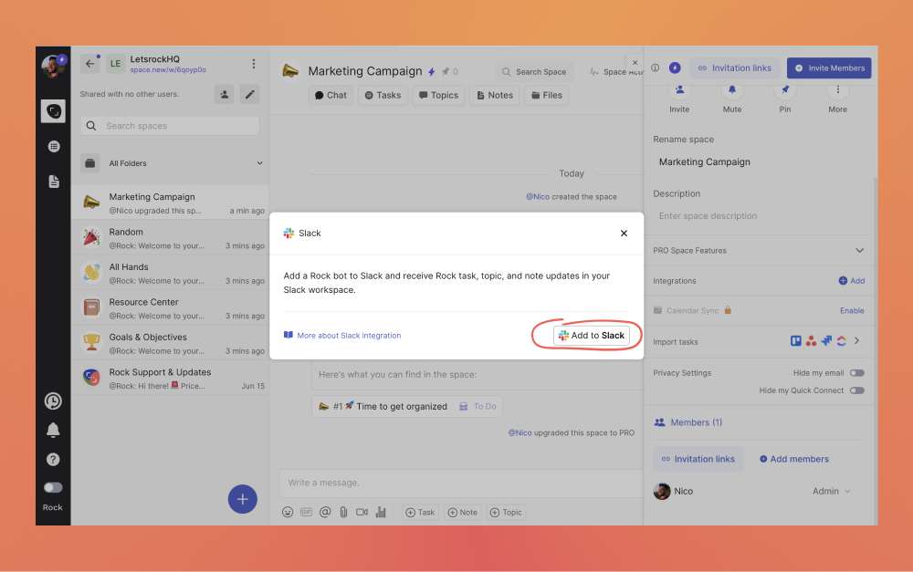Open task #1 Time to get organized

coord(406,406)
